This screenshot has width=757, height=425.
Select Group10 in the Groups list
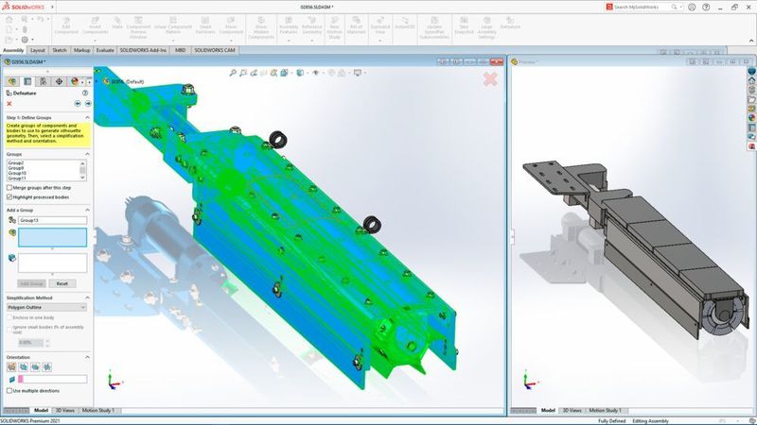tap(17, 173)
